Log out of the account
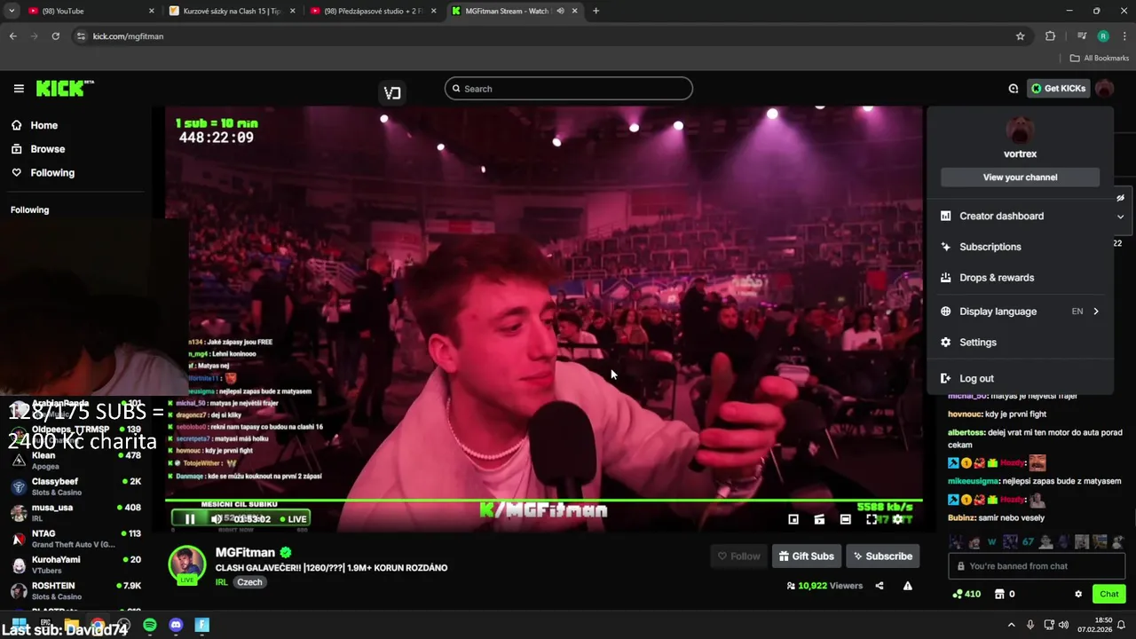Image resolution: width=1136 pixels, height=639 pixels. (x=1020, y=378)
